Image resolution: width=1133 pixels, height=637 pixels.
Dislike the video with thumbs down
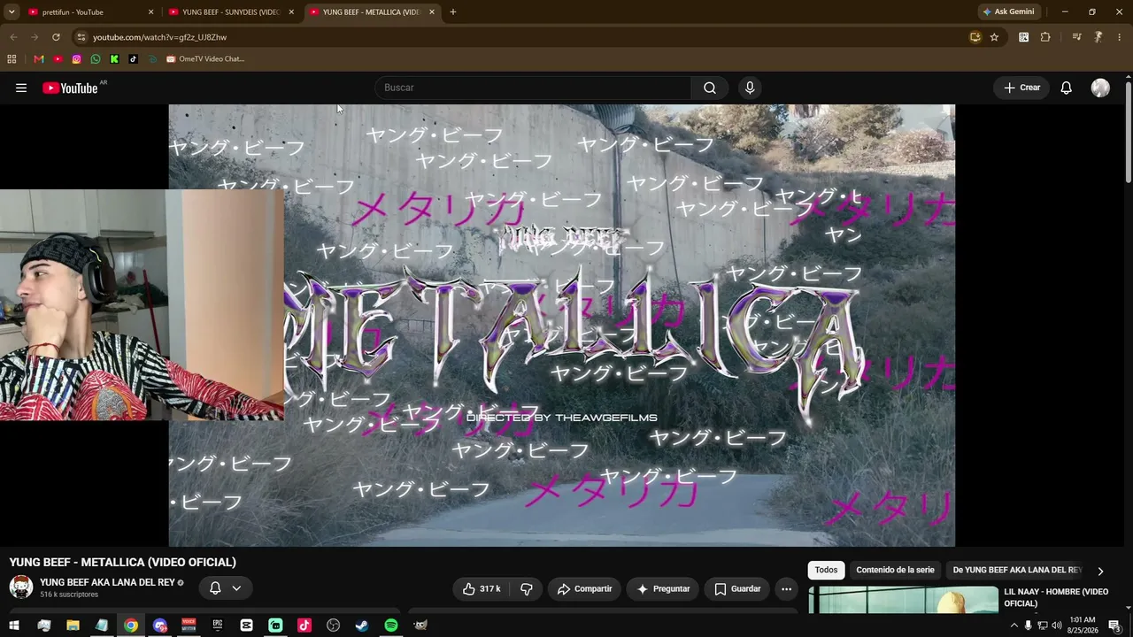tap(527, 589)
